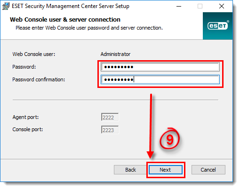Screen dimensions: 240x189
Task: Click the installer icon in title bar
Action: point(6,6)
